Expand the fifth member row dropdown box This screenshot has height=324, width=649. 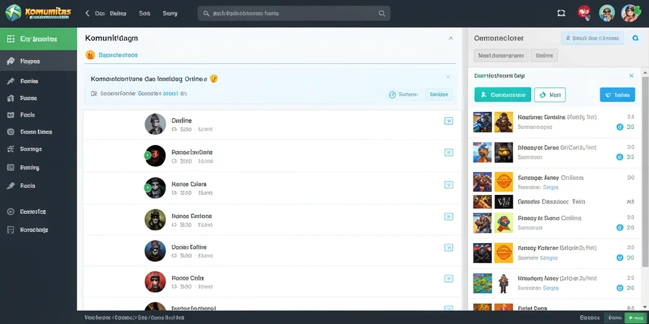coord(448,247)
